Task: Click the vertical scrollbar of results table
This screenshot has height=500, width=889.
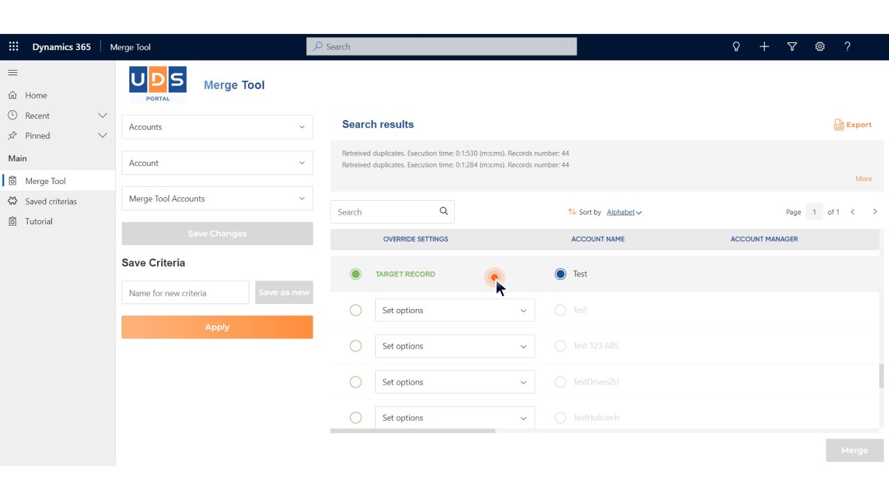Action: [x=881, y=376]
